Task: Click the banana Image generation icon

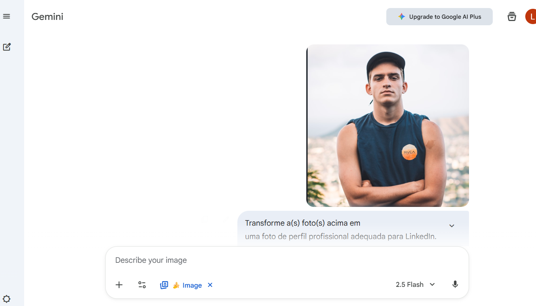Action: (x=176, y=285)
